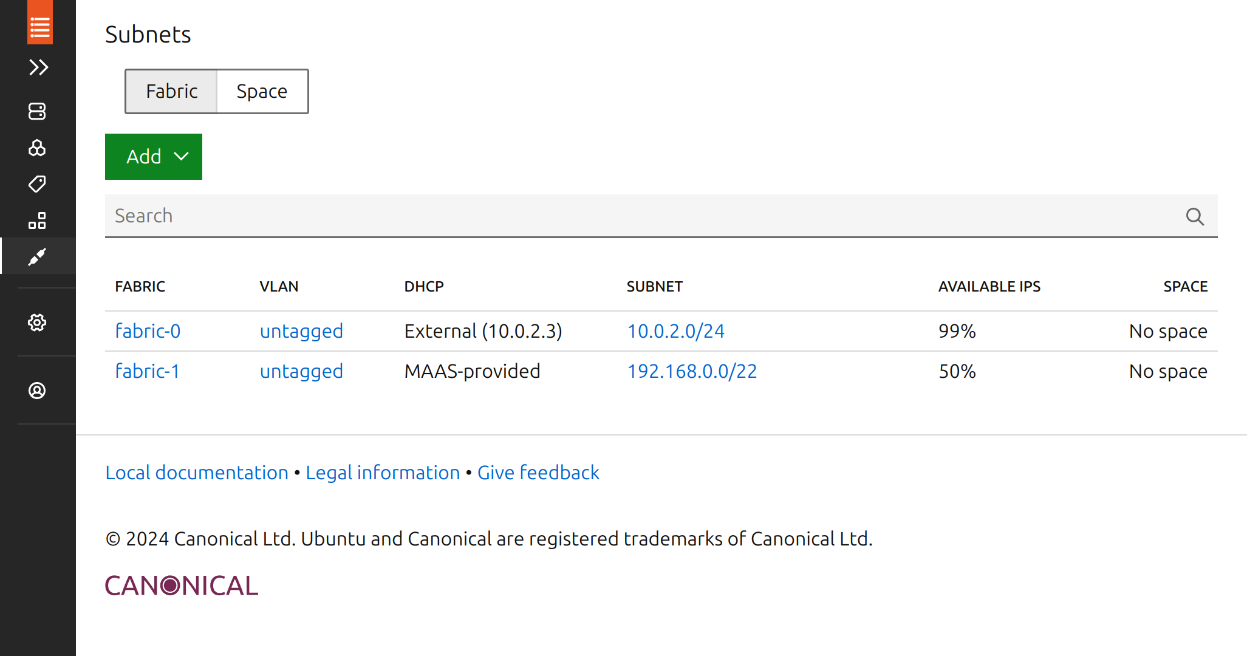Open Settings via the gear icon
1247x656 pixels.
click(x=38, y=323)
